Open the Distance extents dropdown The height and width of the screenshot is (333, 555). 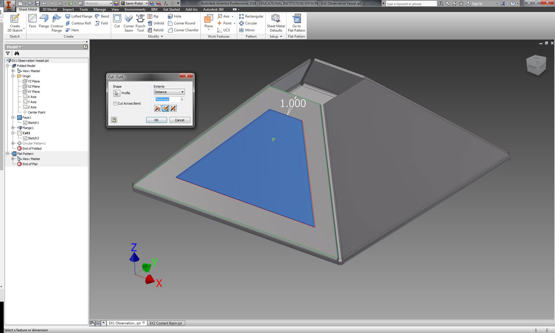[x=169, y=92]
